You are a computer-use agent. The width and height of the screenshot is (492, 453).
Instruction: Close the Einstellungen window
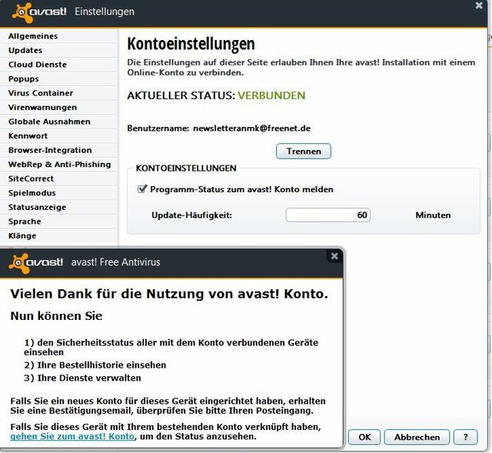[x=479, y=5]
